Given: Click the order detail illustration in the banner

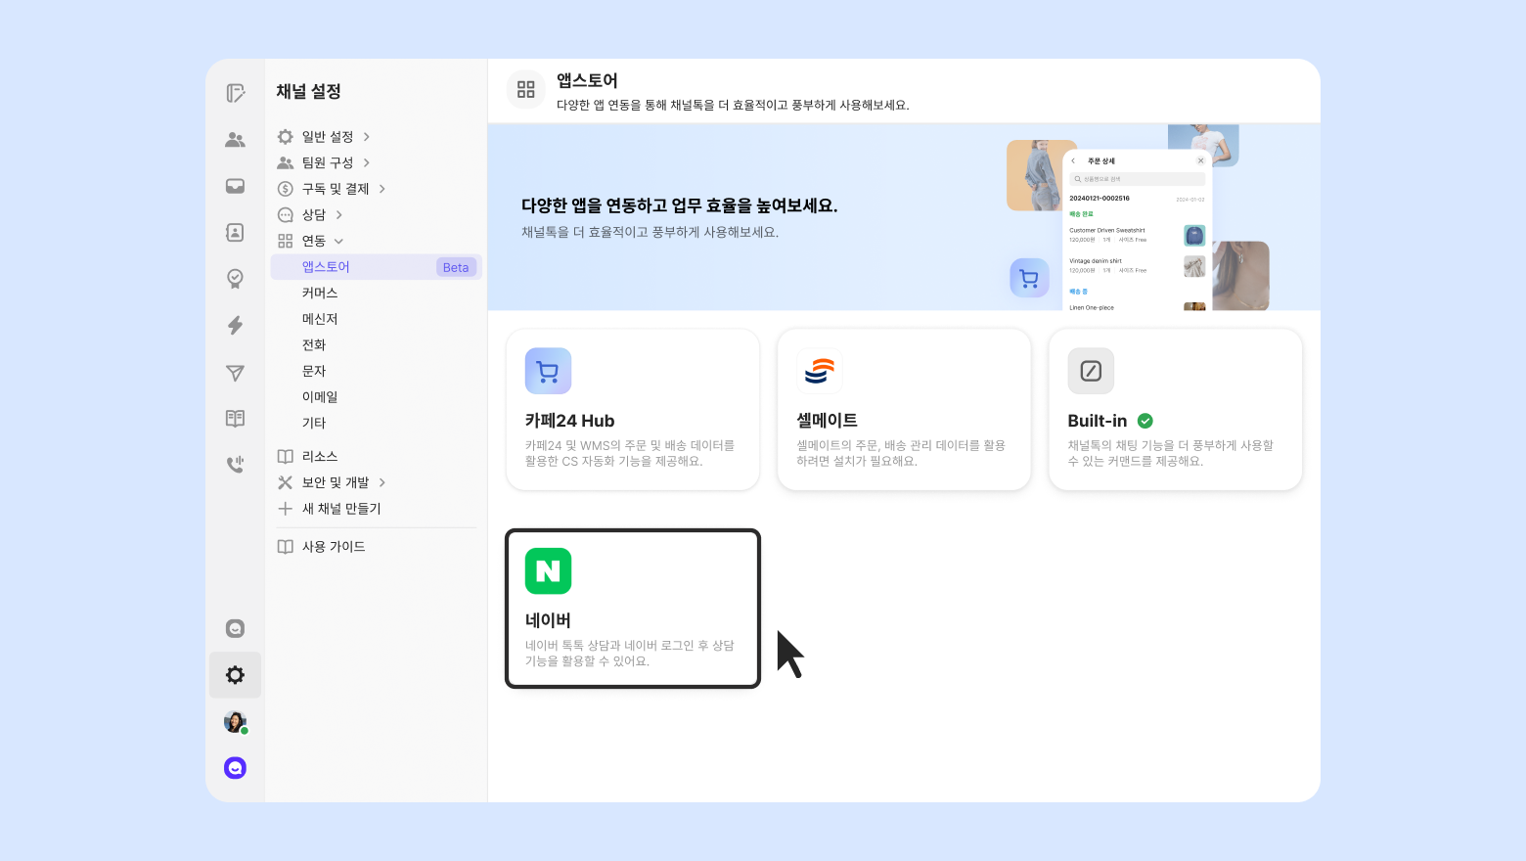Looking at the screenshot, I should coord(1138,231).
